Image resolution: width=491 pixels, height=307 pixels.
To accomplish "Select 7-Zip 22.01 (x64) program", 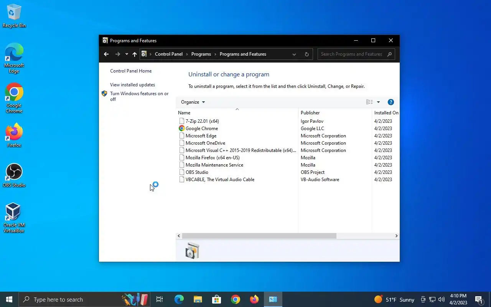I will [x=202, y=121].
